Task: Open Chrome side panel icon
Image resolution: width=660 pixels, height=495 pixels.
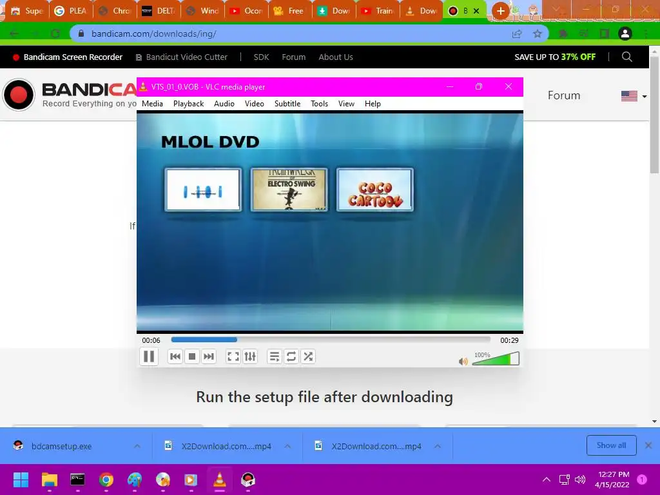Action: pos(605,34)
